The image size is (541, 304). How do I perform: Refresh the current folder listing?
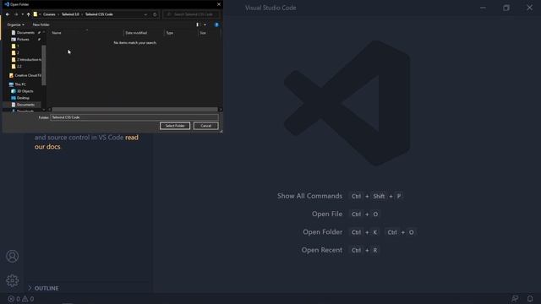(155, 14)
